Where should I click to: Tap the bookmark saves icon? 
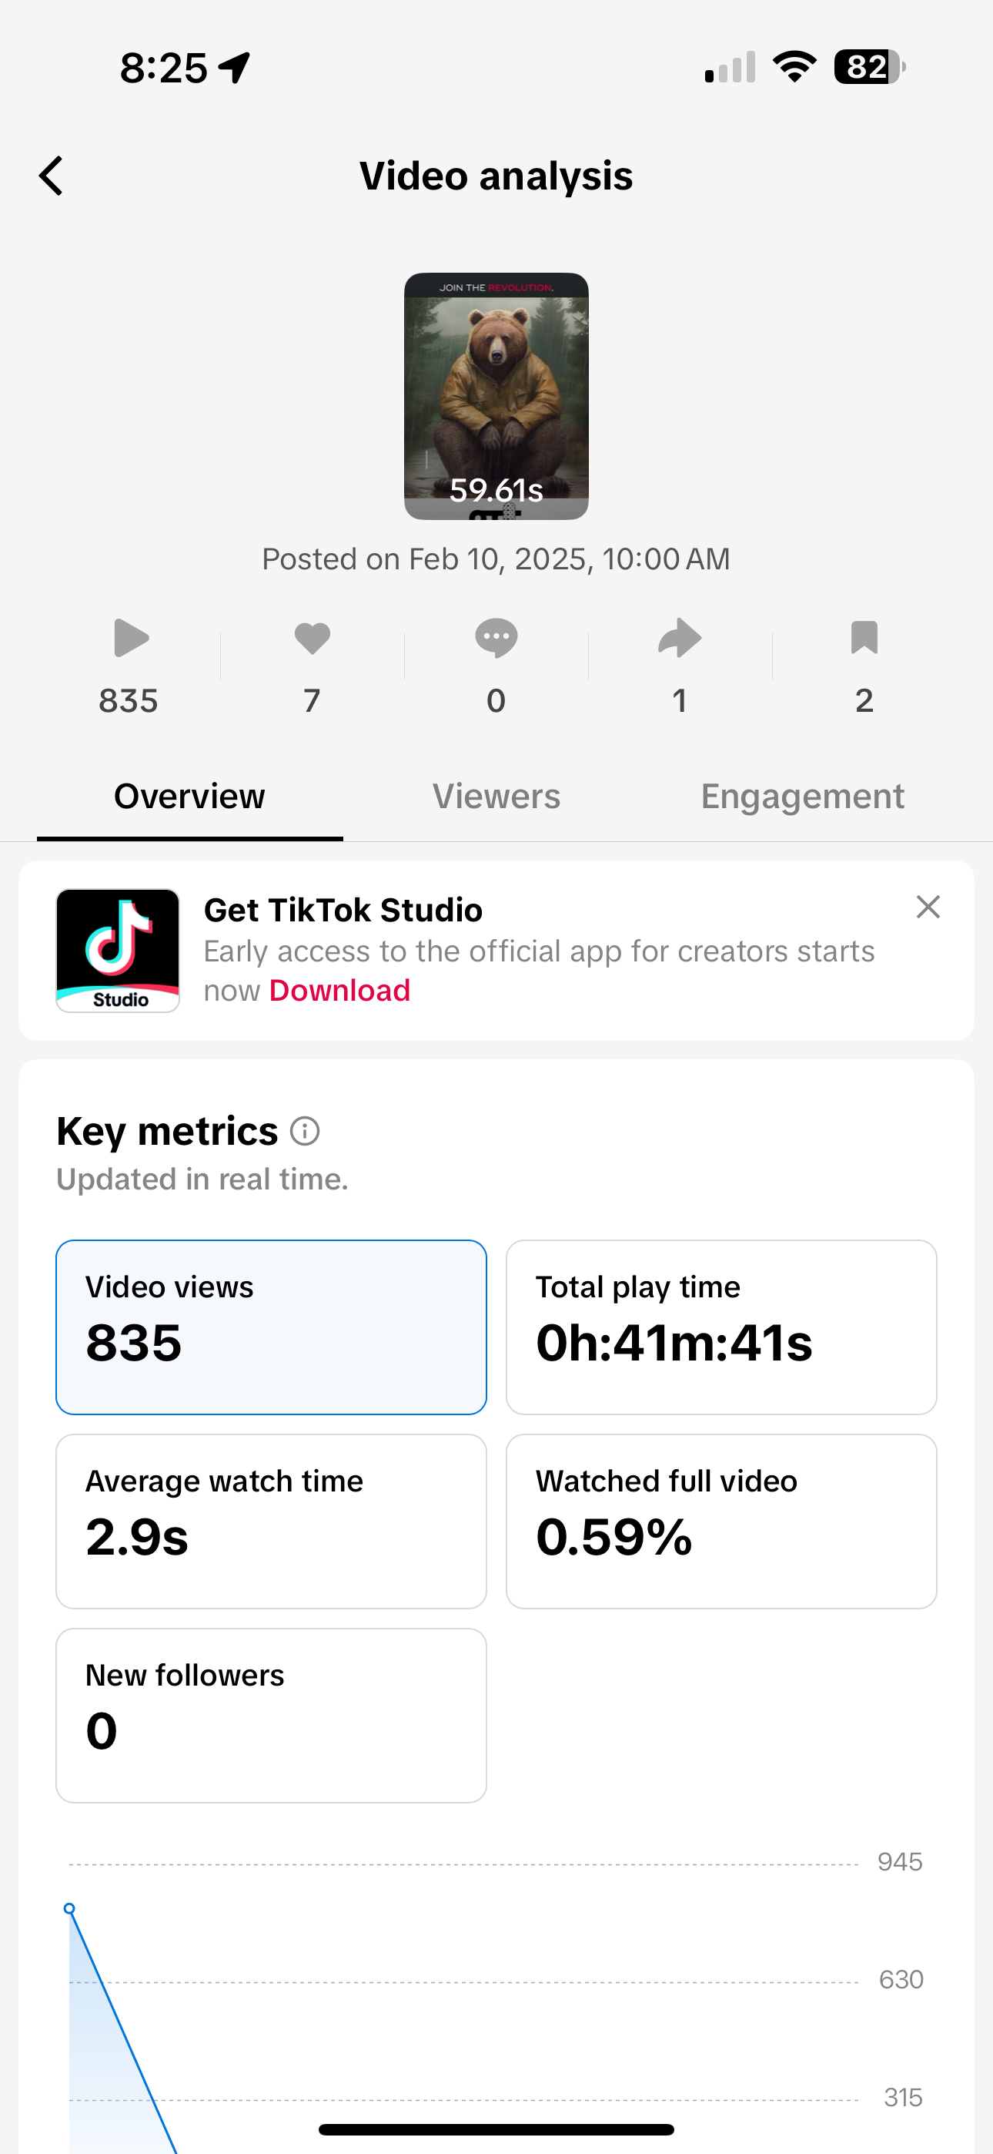point(864,637)
